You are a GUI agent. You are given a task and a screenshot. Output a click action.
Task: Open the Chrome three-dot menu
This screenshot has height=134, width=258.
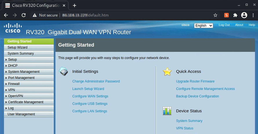pyautogui.click(x=253, y=15)
